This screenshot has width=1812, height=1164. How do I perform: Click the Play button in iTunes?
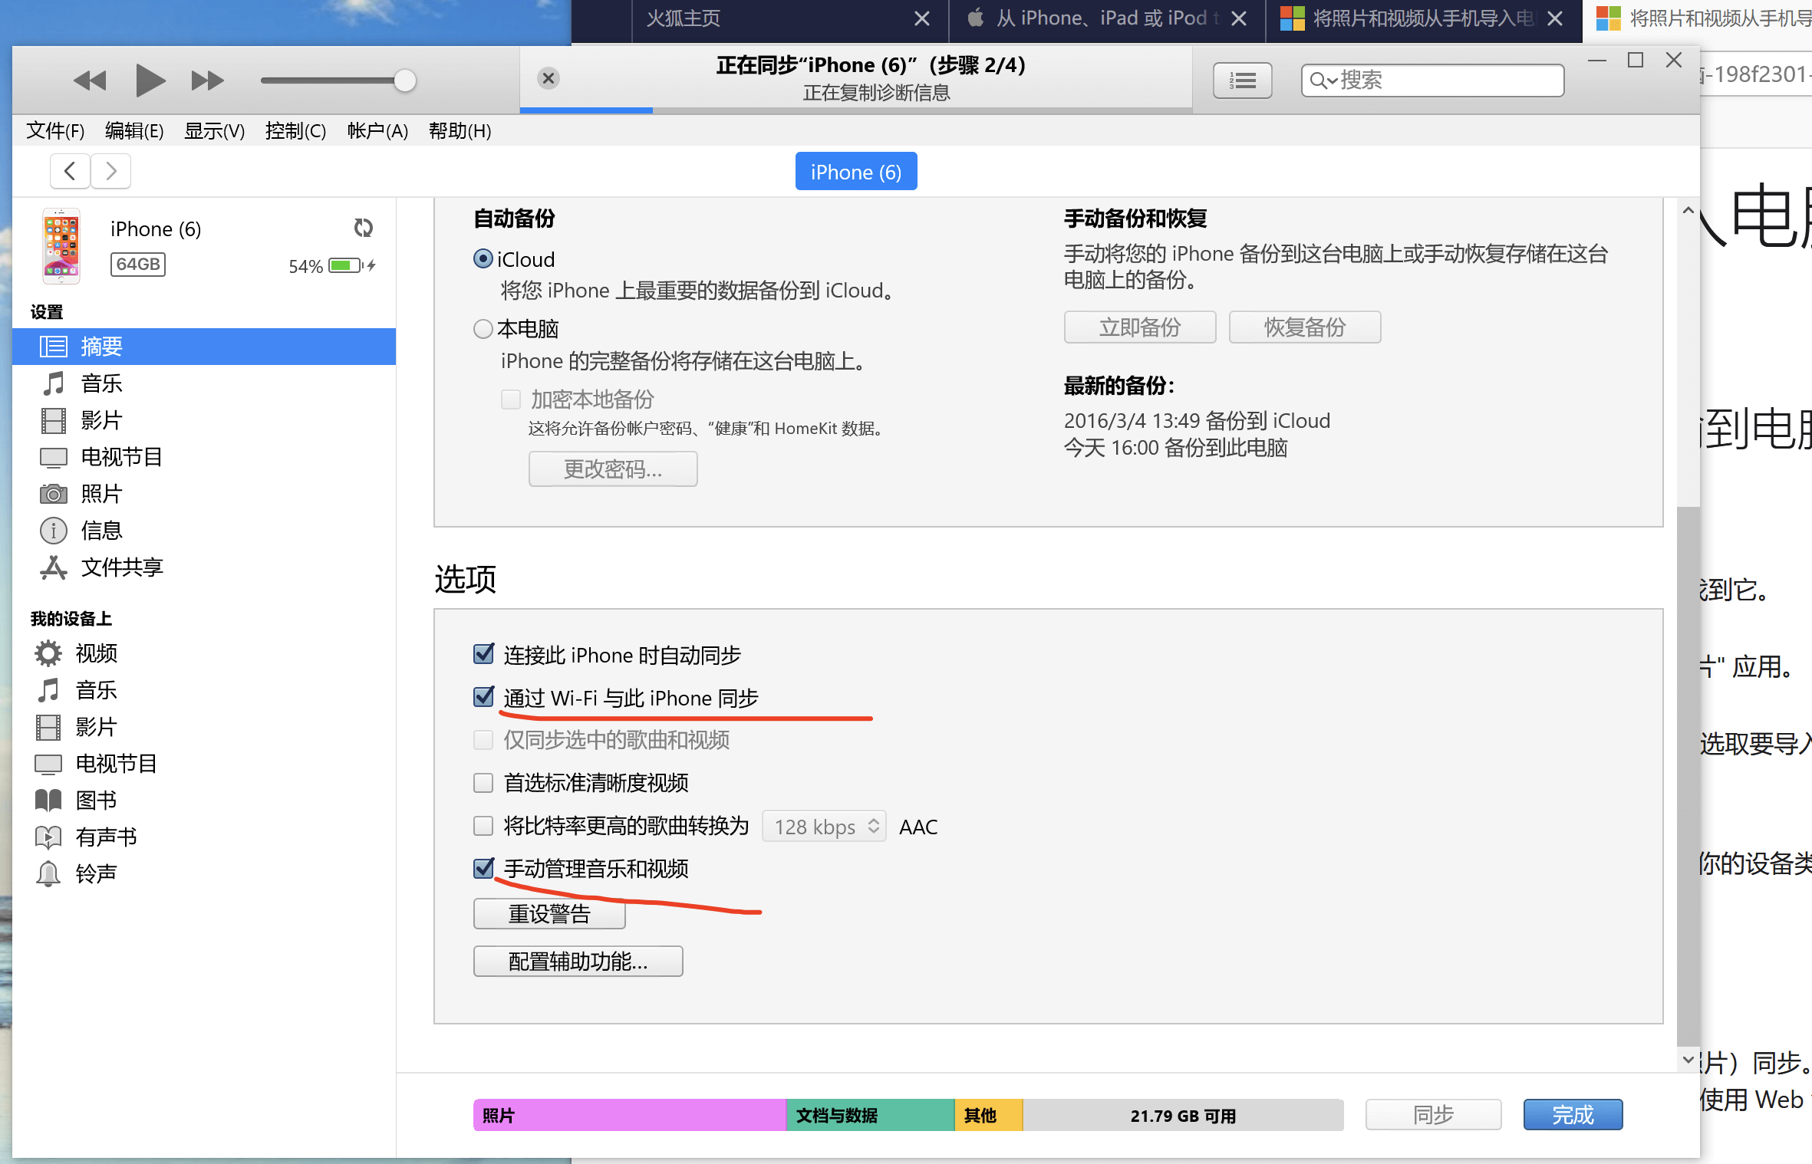pyautogui.click(x=149, y=81)
